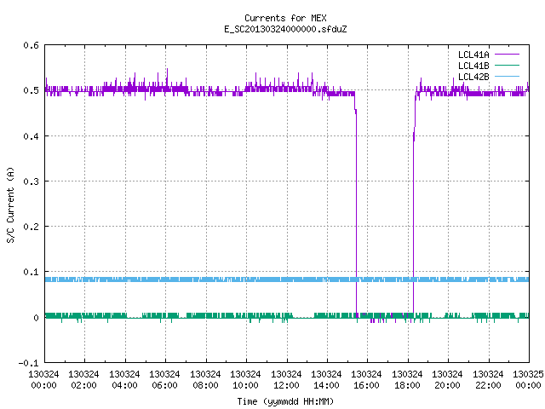This screenshot has width=545, height=409.
Task: Click the 130324 06:00 x-axis tick label
Action: coord(164,380)
